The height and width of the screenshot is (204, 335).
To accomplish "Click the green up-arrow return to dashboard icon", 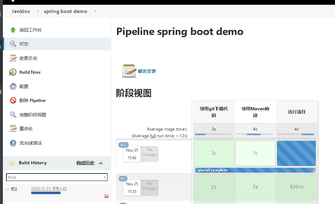I will 13,30.
